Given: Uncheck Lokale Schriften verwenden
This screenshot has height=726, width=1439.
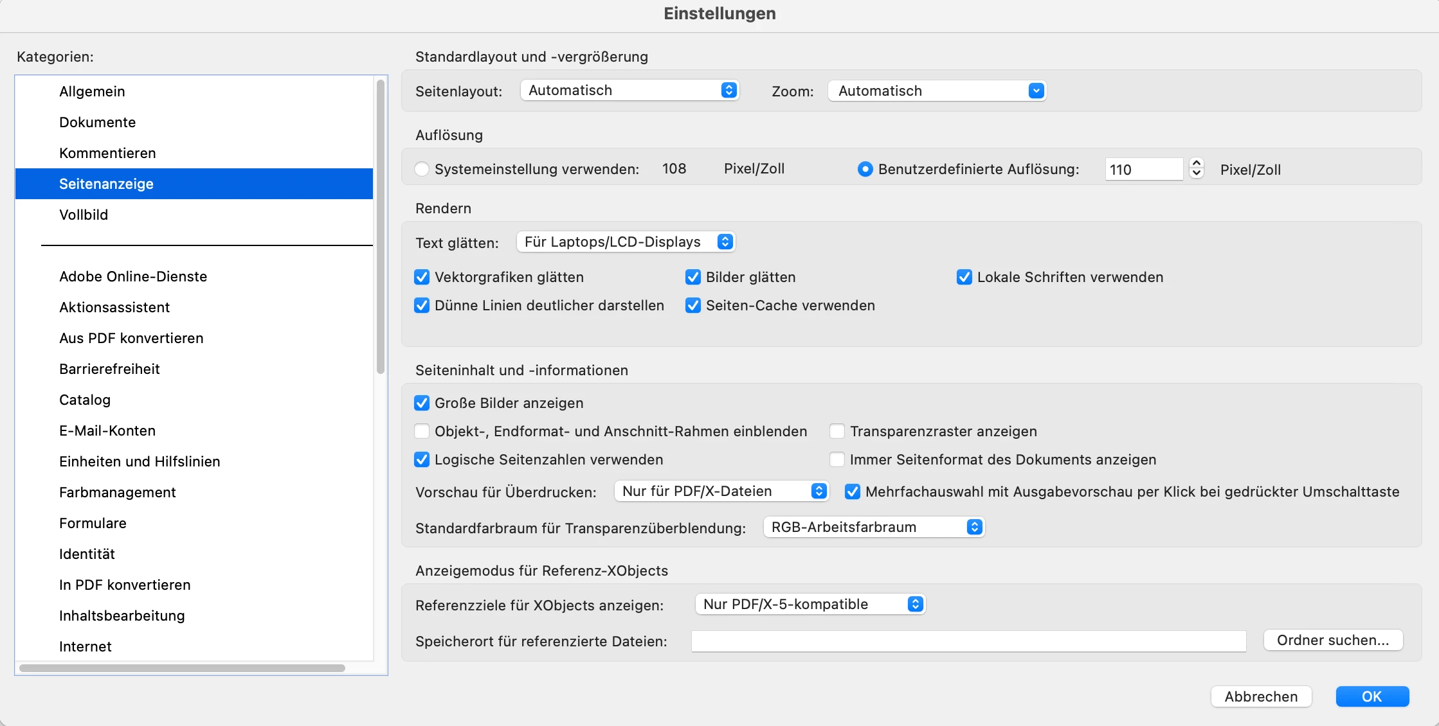Looking at the screenshot, I should pos(964,277).
